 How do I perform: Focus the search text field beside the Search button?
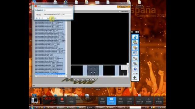[x=58, y=10]
